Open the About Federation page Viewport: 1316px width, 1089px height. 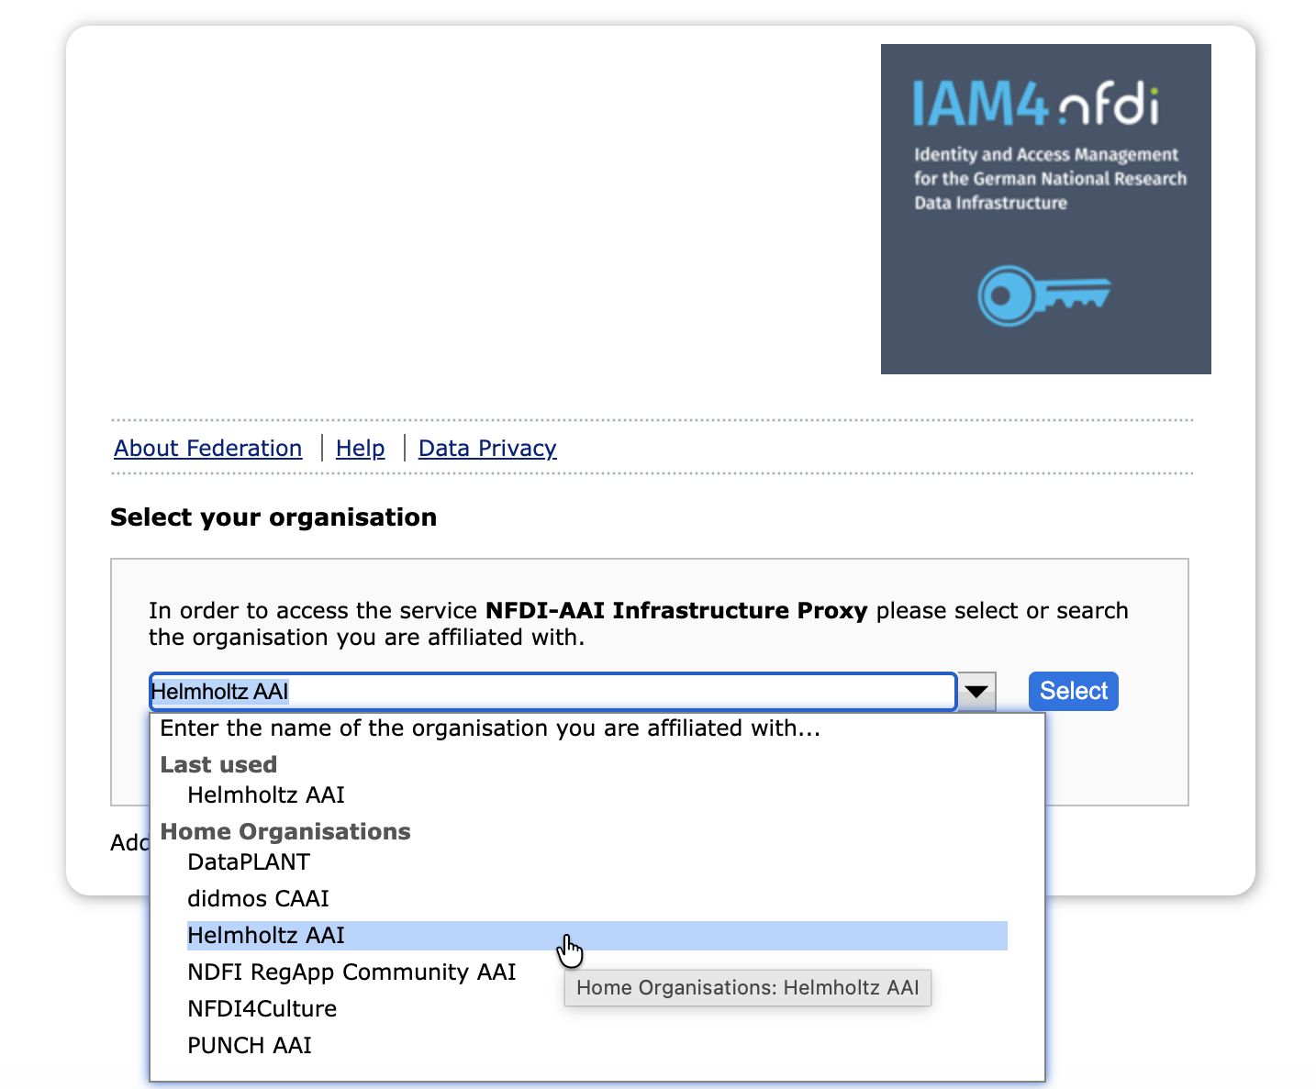(206, 449)
